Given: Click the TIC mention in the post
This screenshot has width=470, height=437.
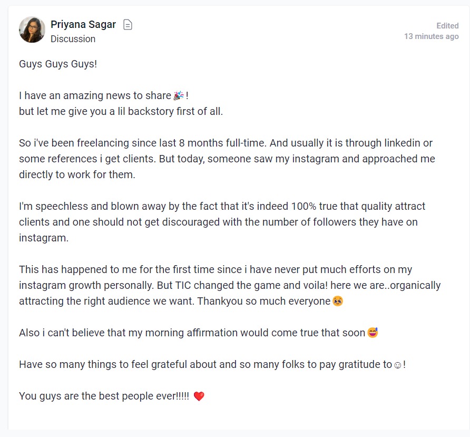Looking at the screenshot, I should pos(183,285).
